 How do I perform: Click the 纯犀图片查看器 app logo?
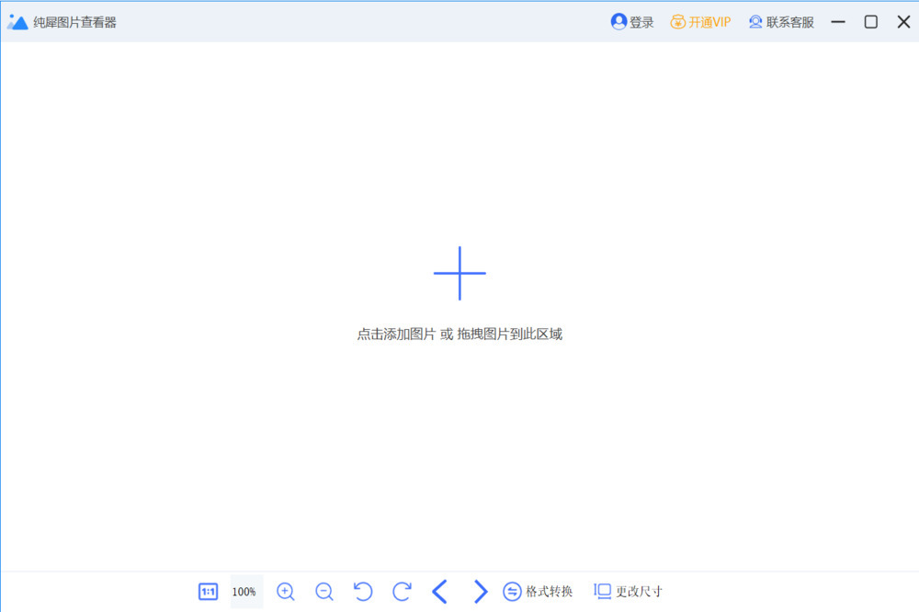tap(17, 22)
